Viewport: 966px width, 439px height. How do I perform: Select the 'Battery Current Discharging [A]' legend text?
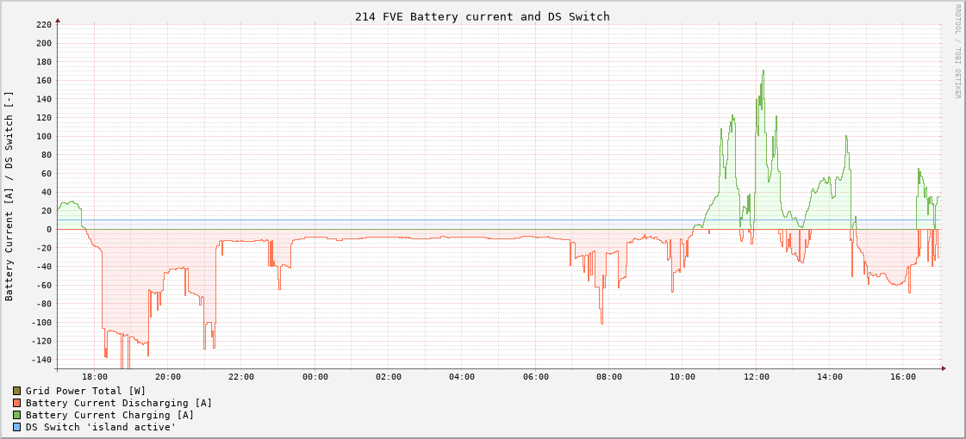(x=118, y=403)
